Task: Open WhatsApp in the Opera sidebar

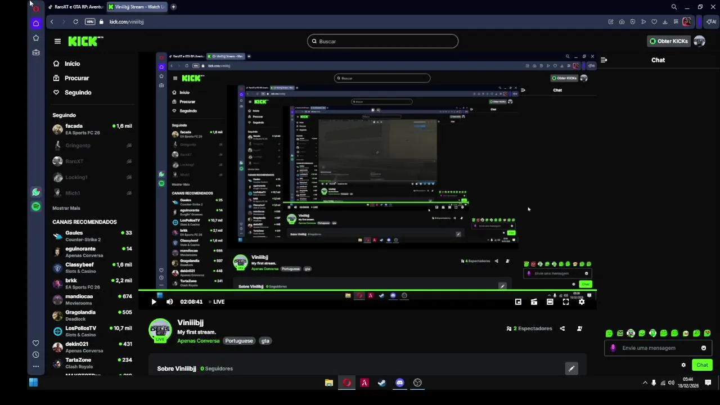Action: point(36,192)
